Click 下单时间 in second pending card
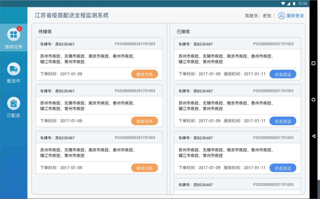 (61, 121)
